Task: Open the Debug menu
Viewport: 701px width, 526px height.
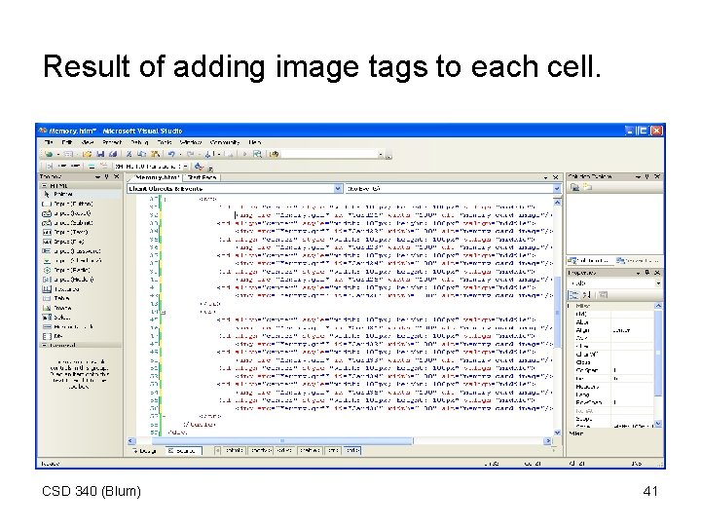Action: [x=139, y=142]
